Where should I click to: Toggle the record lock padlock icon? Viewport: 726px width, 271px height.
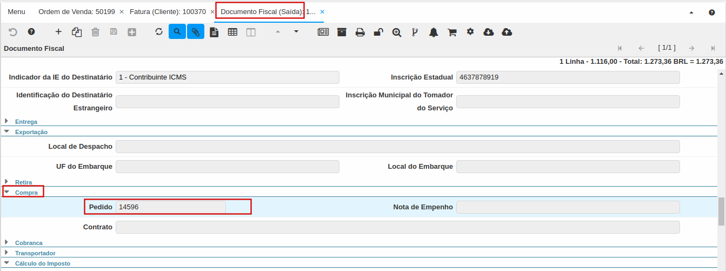[x=378, y=32]
